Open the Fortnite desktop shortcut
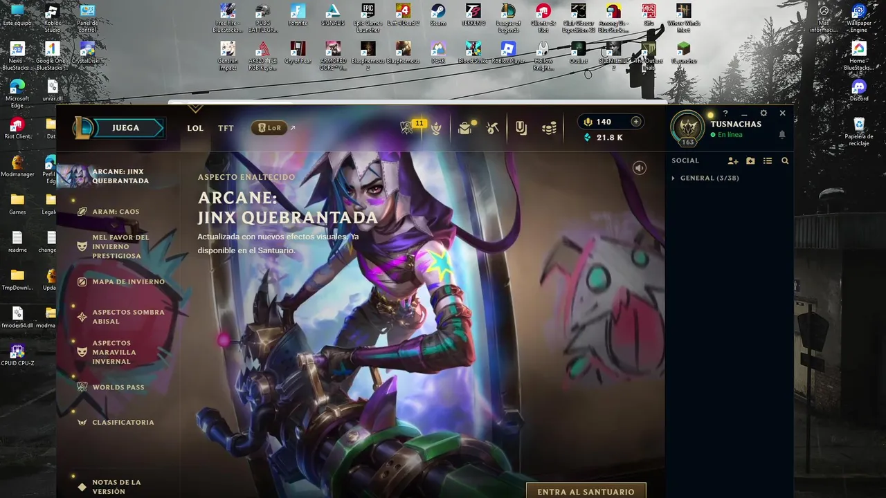 point(298,16)
